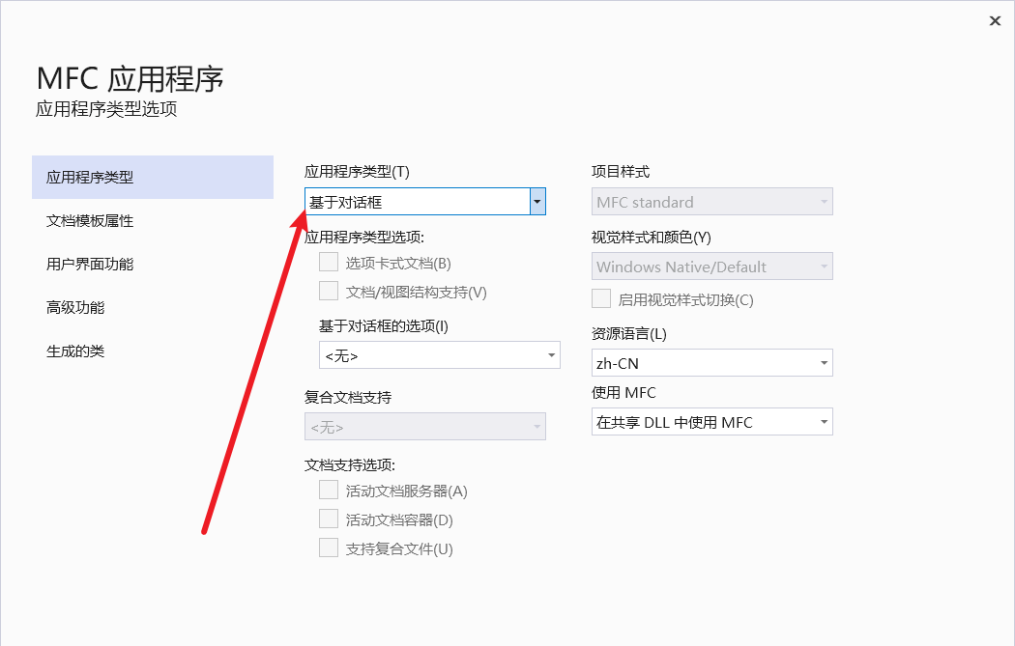Toggle 支持复合文件 checkbox

[329, 548]
